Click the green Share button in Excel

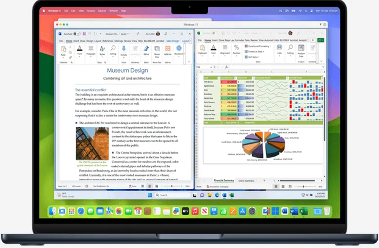321,40
